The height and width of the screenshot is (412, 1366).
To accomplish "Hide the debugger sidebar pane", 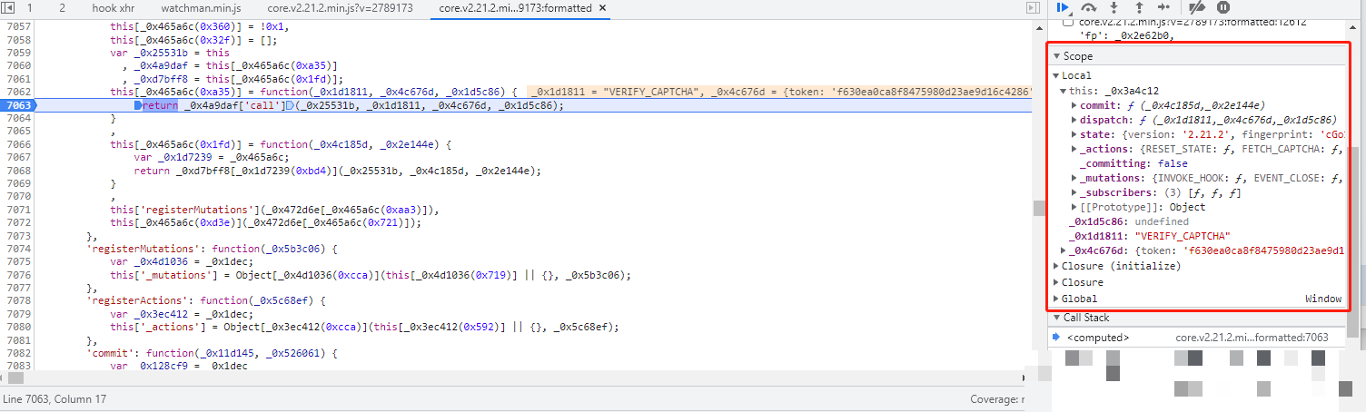I will (1032, 8).
